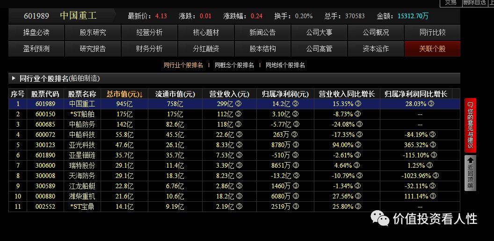This screenshot has width=494, height=241.
Task: Sort by 营业收入同比增长 column header
Action: point(347,94)
